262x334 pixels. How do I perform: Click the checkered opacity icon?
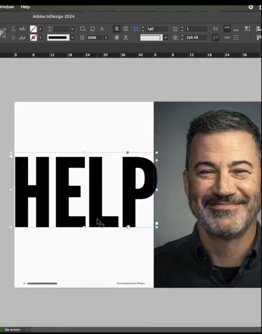pyautogui.click(x=82, y=38)
